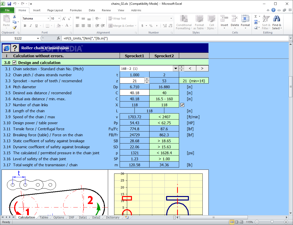Click the previous chain '<' button

(x=190, y=68)
